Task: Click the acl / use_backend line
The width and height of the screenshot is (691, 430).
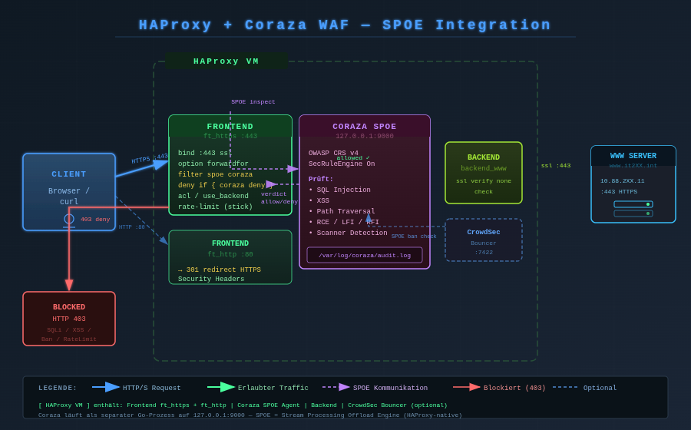Action: click(x=213, y=196)
